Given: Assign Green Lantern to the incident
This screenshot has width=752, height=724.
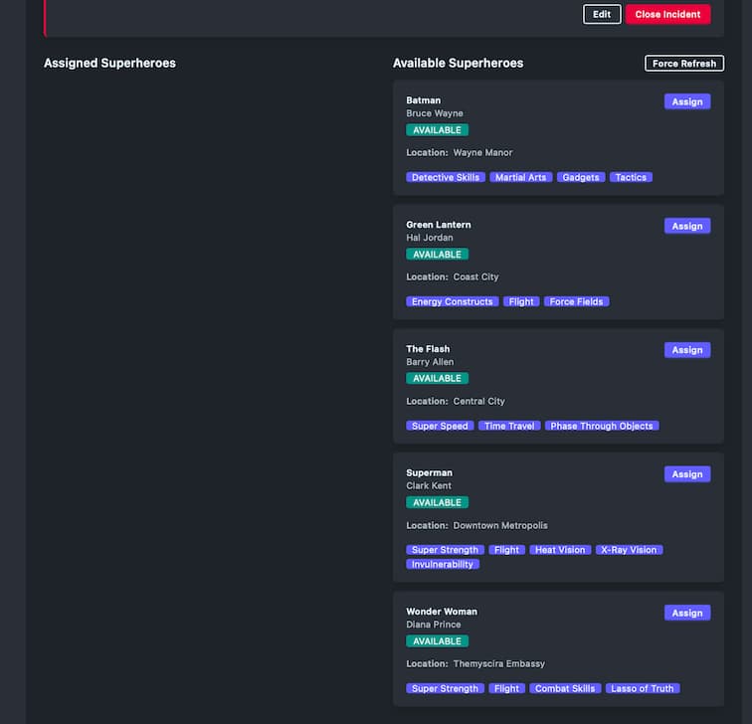Looking at the screenshot, I should (686, 226).
